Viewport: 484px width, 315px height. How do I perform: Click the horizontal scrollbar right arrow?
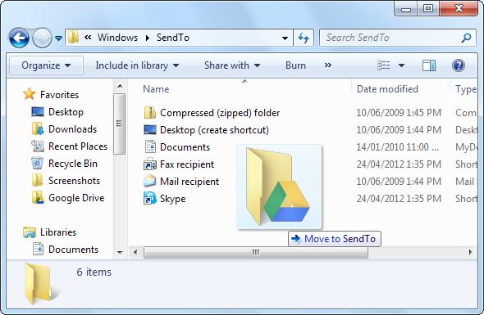click(x=470, y=253)
